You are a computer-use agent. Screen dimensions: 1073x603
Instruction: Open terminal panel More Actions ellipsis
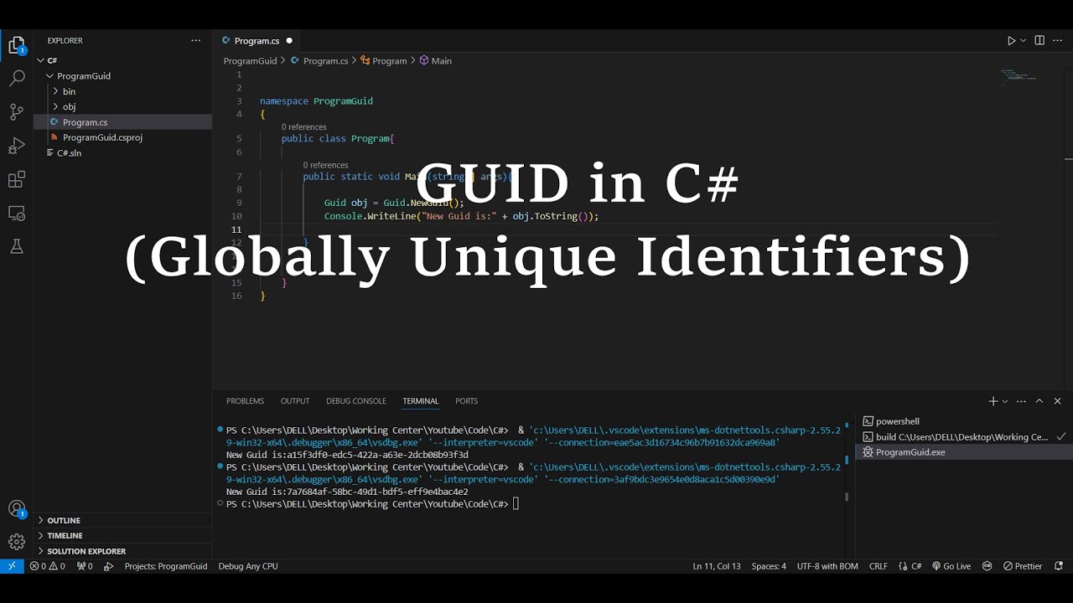[x=1021, y=401]
